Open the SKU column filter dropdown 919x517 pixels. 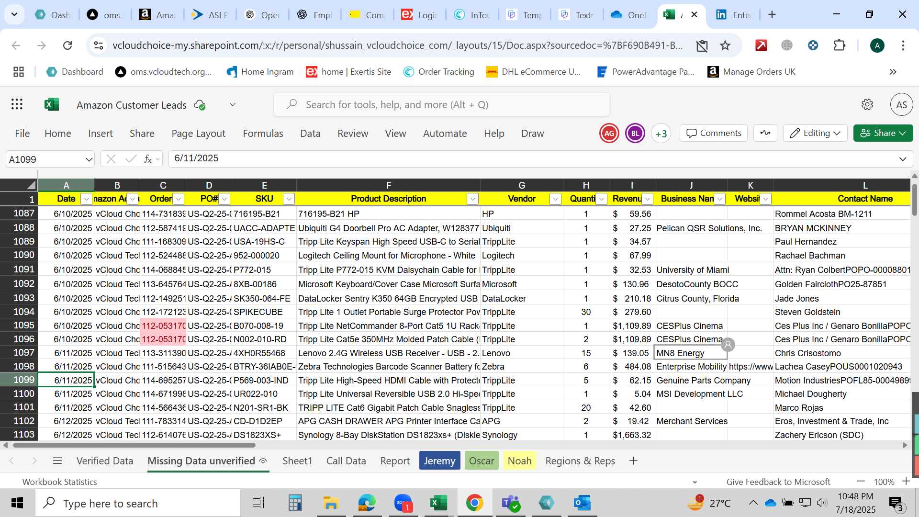pos(289,199)
